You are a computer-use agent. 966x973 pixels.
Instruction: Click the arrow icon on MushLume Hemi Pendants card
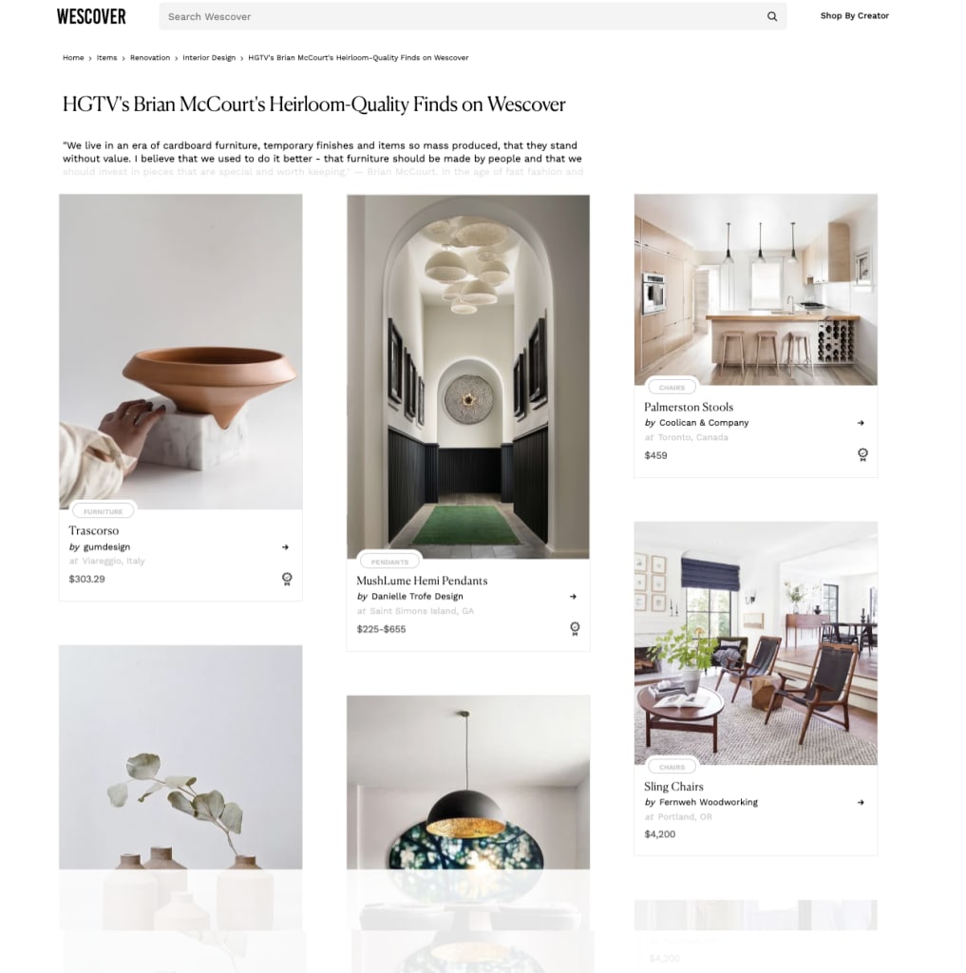(x=574, y=597)
